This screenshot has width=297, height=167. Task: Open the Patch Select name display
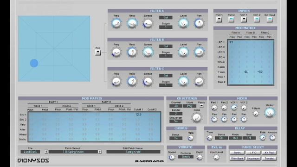[x=73, y=152]
